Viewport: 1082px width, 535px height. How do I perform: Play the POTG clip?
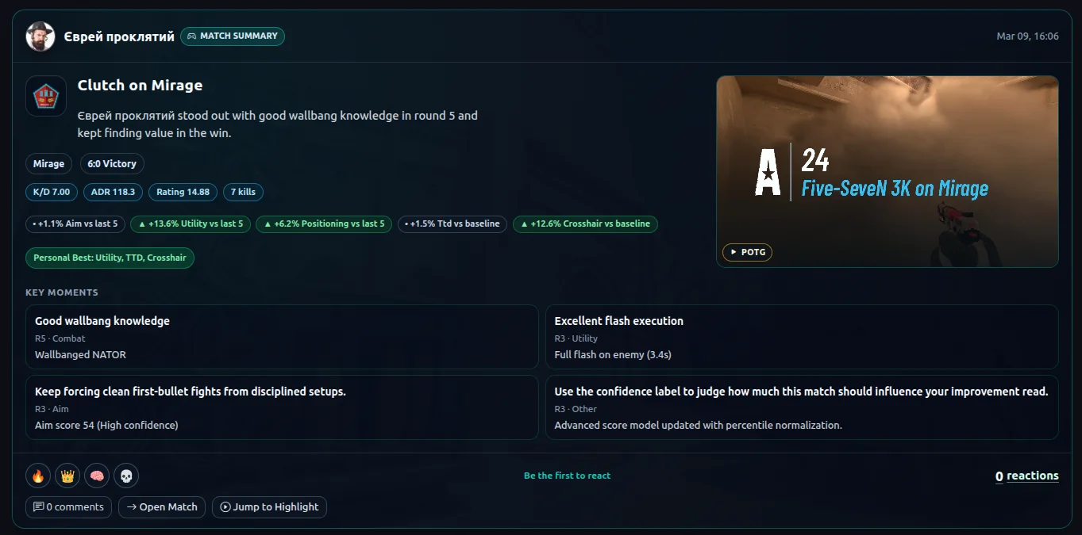coord(747,252)
